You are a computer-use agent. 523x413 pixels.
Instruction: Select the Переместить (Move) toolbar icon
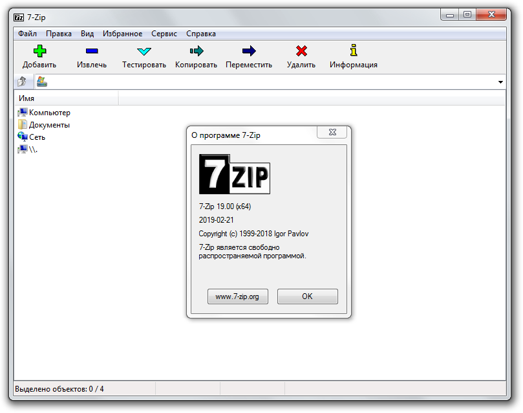(248, 50)
